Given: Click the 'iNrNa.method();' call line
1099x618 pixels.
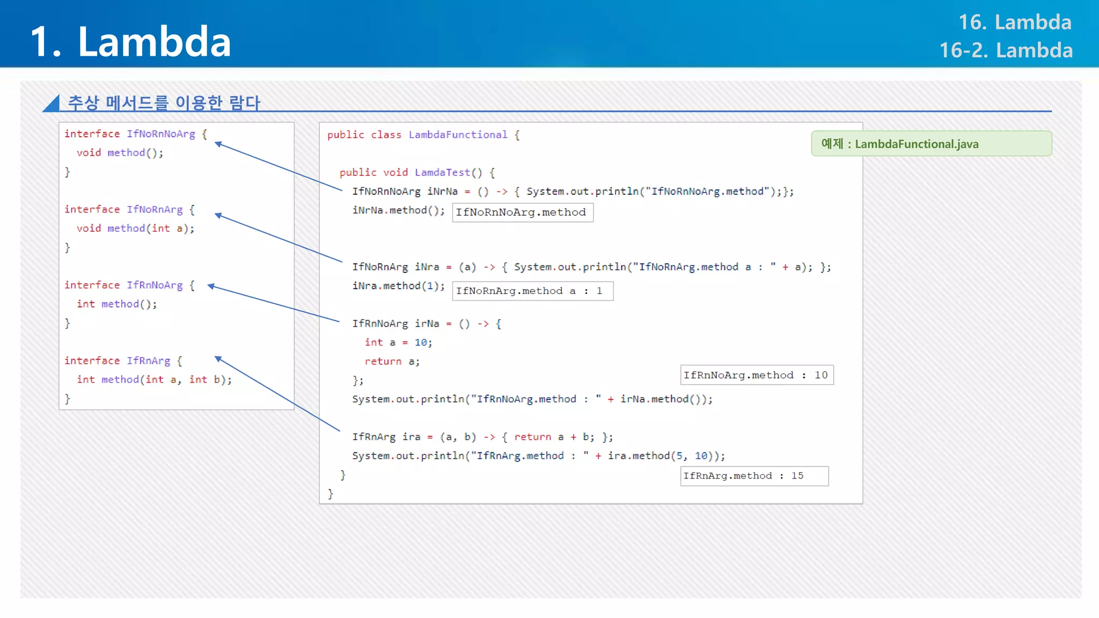Looking at the screenshot, I should pos(398,210).
